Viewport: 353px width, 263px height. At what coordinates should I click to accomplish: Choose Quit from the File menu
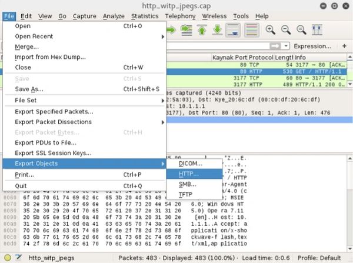[x=84, y=186]
